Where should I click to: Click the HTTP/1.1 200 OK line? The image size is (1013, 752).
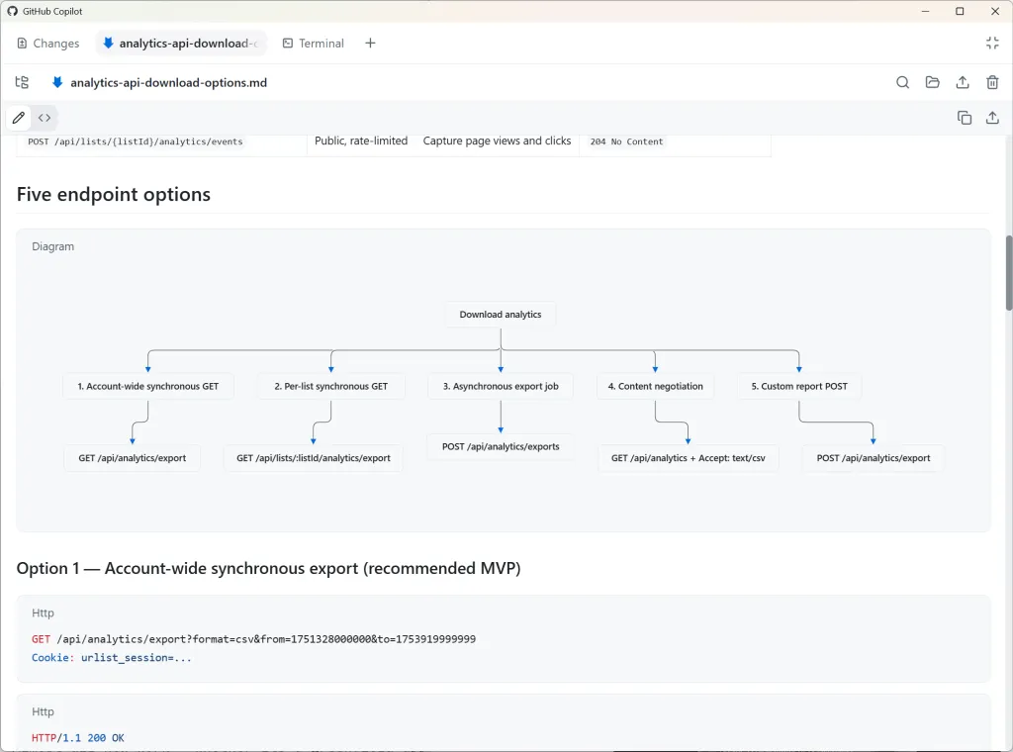click(x=78, y=738)
